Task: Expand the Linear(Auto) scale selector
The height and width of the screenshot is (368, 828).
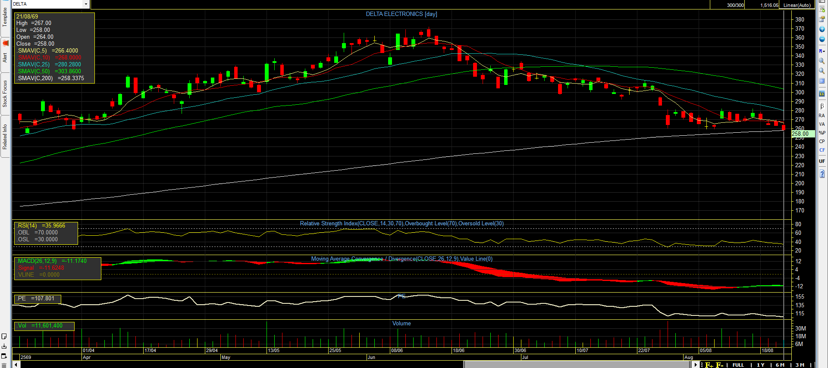Action: point(797,5)
